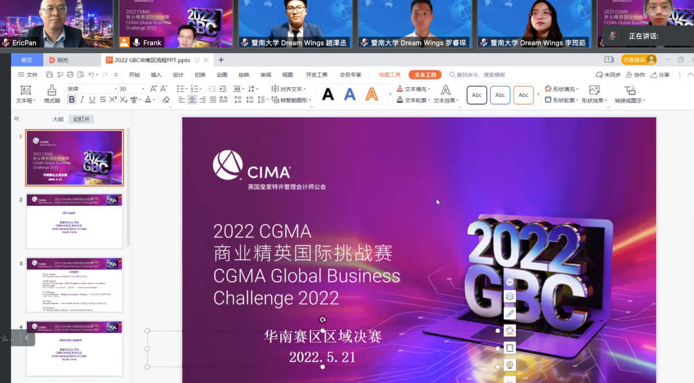Go to the 首页 home tab
Screen dimensions: 694x383
(26, 60)
